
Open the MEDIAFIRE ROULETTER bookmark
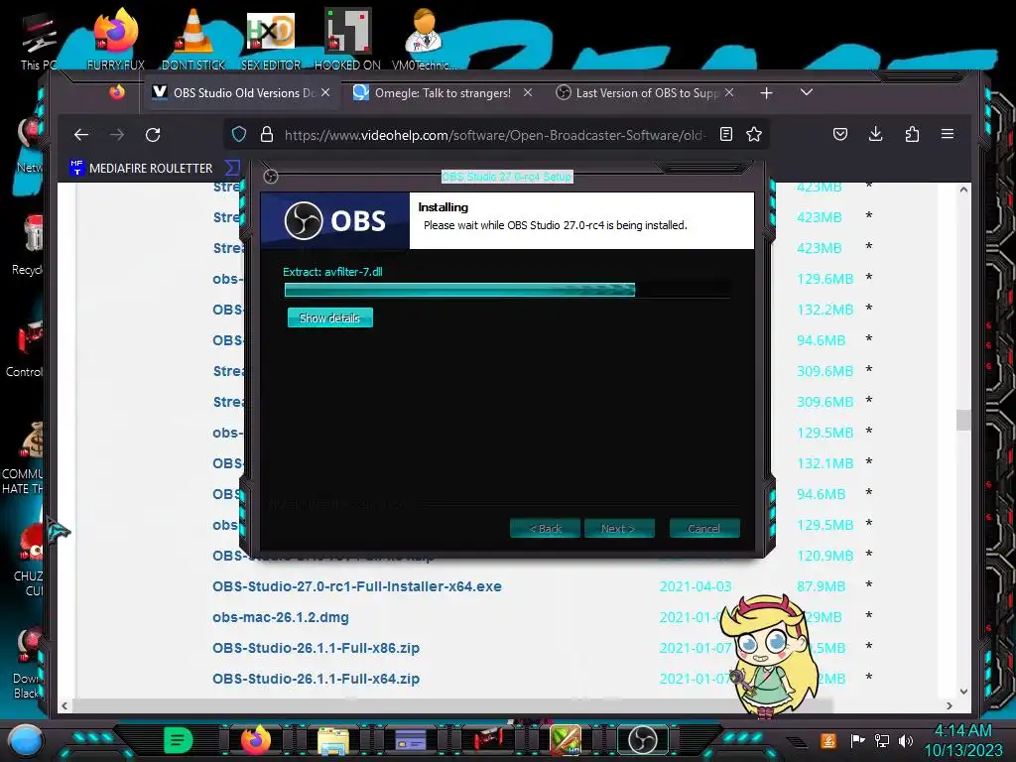141,168
